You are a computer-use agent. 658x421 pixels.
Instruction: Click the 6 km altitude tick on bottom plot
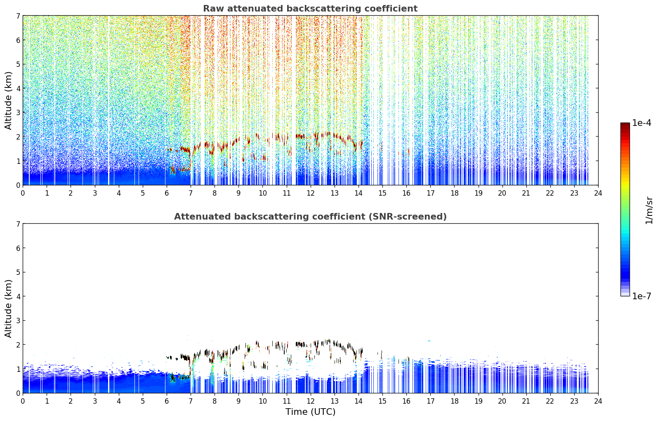pyautogui.click(x=18, y=248)
